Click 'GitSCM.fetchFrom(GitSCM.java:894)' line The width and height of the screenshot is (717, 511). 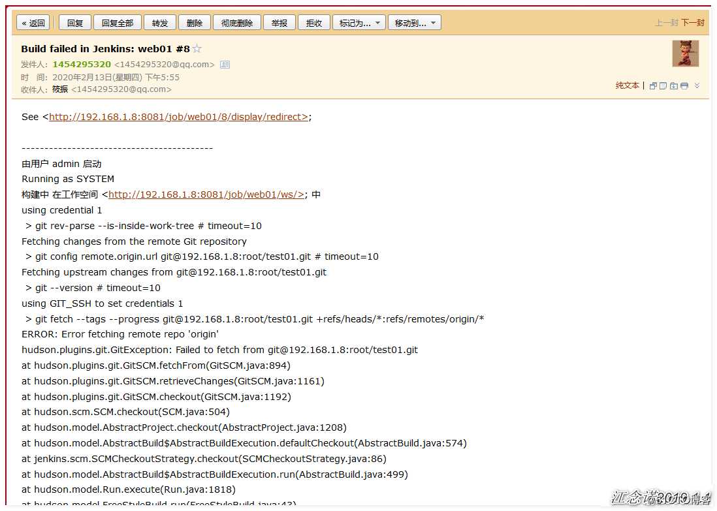coord(156,365)
